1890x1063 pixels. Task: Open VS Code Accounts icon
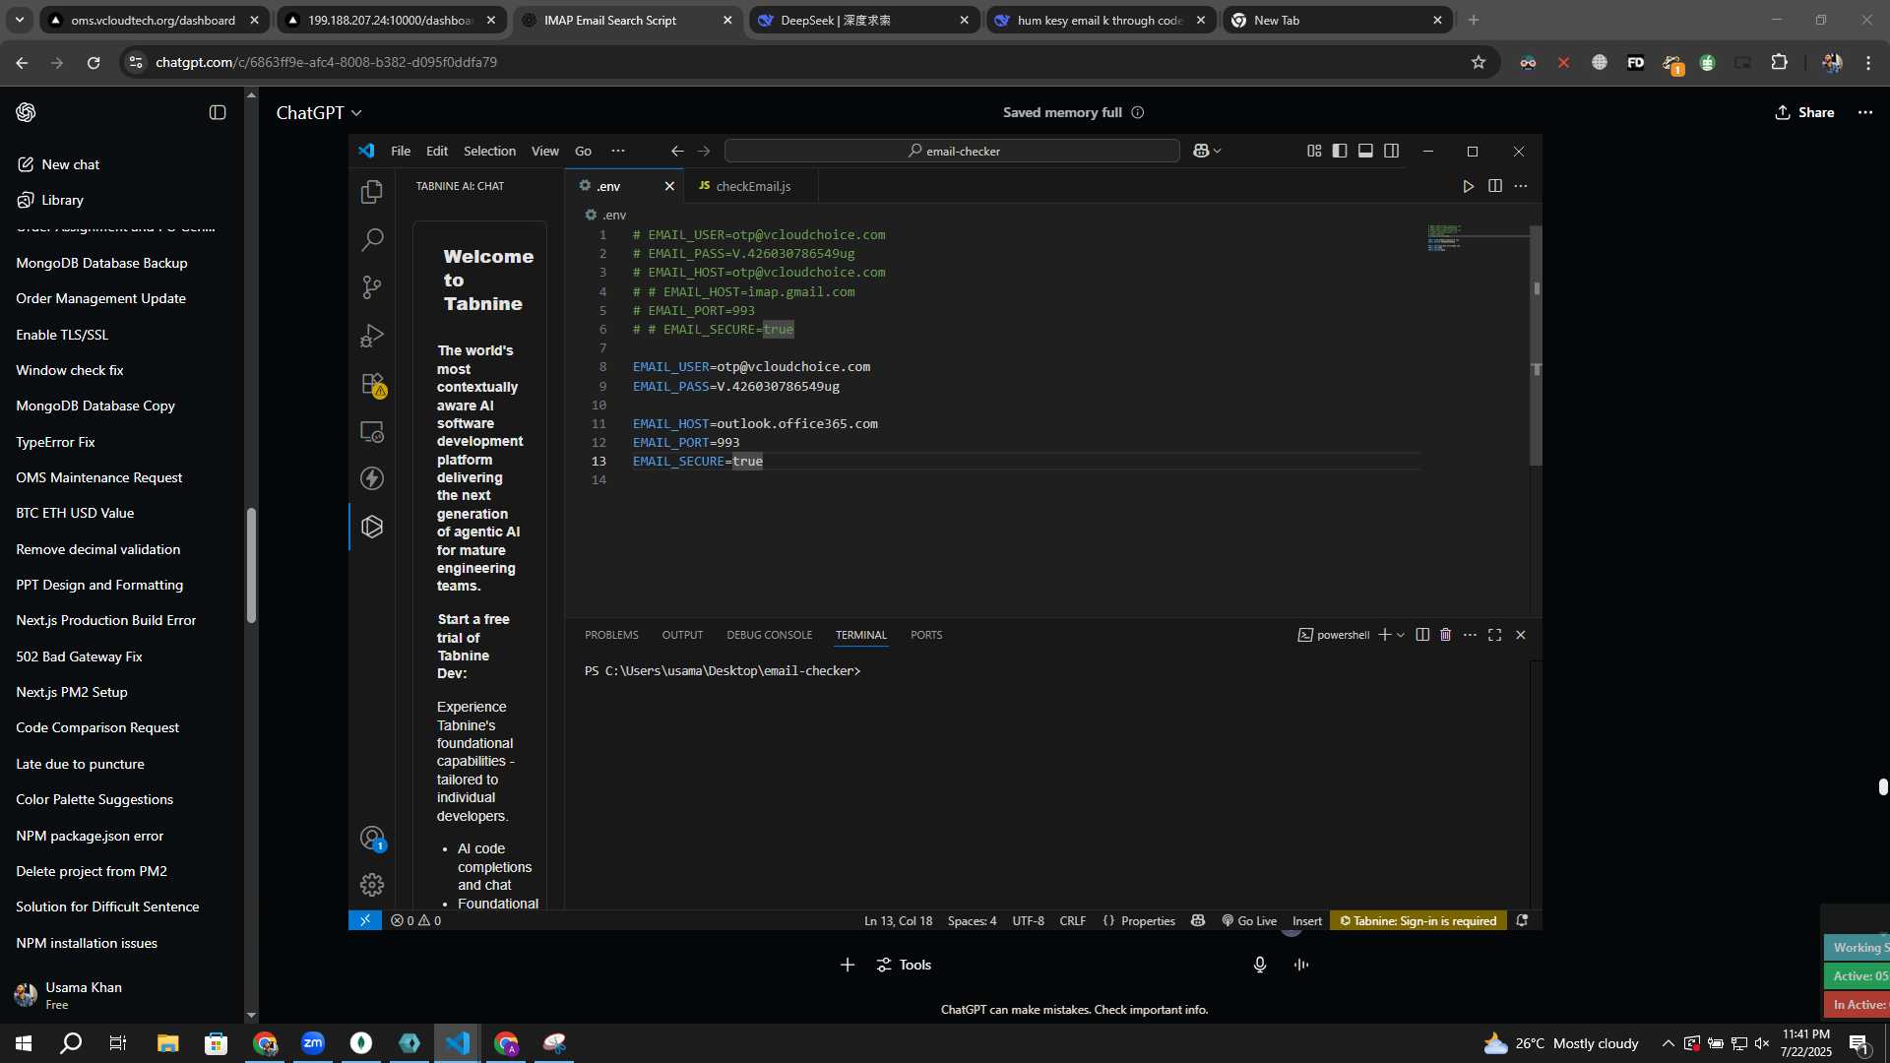tap(372, 838)
